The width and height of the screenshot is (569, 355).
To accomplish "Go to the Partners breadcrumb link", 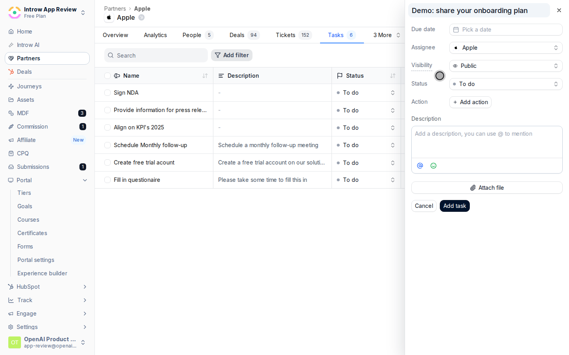I will (115, 9).
